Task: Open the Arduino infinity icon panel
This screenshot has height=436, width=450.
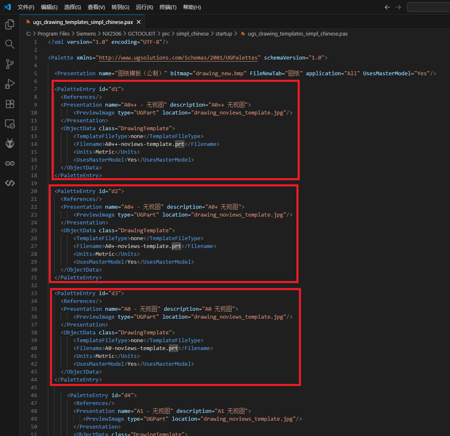Action: pyautogui.click(x=9, y=163)
